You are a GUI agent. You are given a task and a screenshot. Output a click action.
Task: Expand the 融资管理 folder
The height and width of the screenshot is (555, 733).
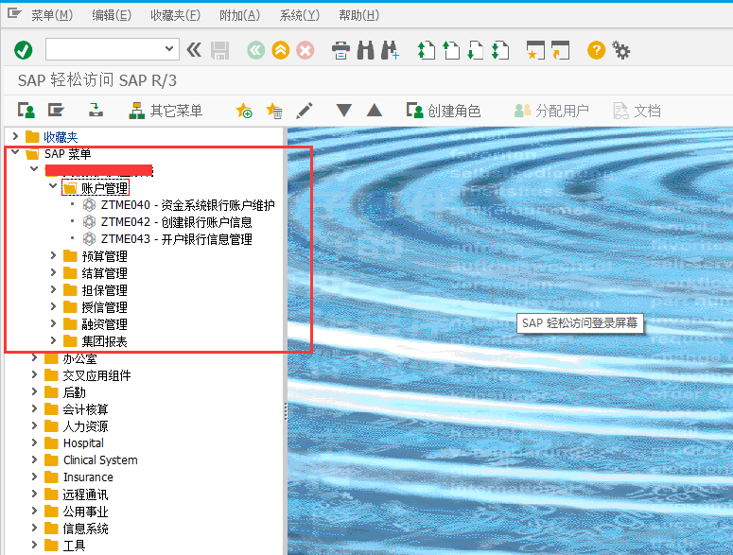(x=53, y=323)
